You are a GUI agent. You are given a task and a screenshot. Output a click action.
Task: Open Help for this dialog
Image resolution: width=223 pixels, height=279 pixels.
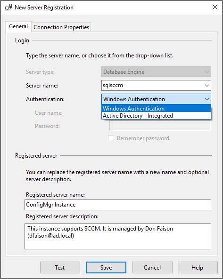[x=198, y=267]
